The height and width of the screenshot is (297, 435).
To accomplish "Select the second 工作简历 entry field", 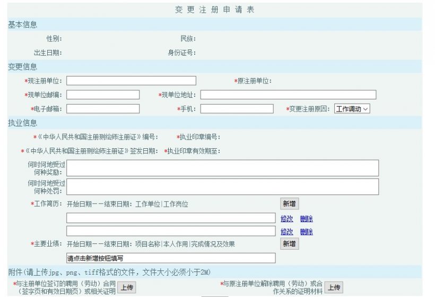I will click(x=171, y=231).
